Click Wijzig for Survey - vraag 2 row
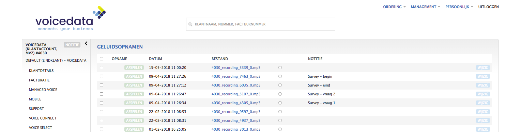The image size is (506, 132). [x=483, y=94]
